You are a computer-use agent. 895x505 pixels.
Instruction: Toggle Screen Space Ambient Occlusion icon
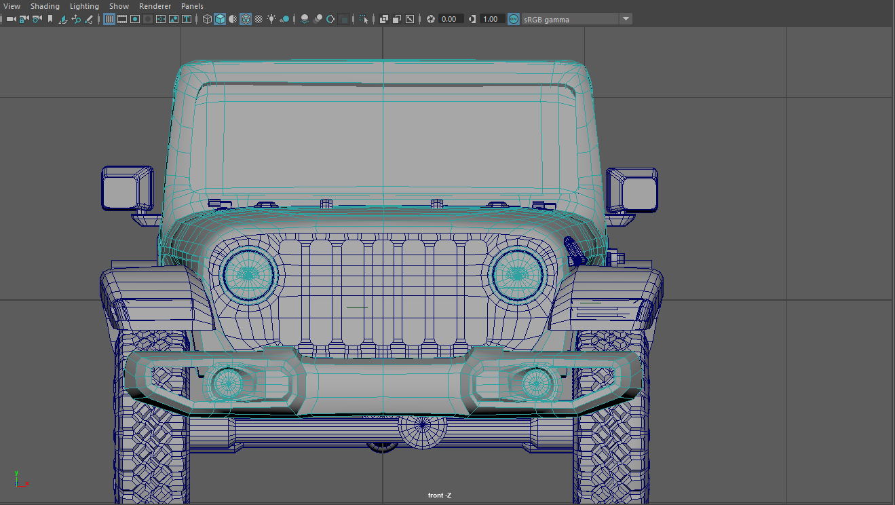pyautogui.click(x=305, y=19)
